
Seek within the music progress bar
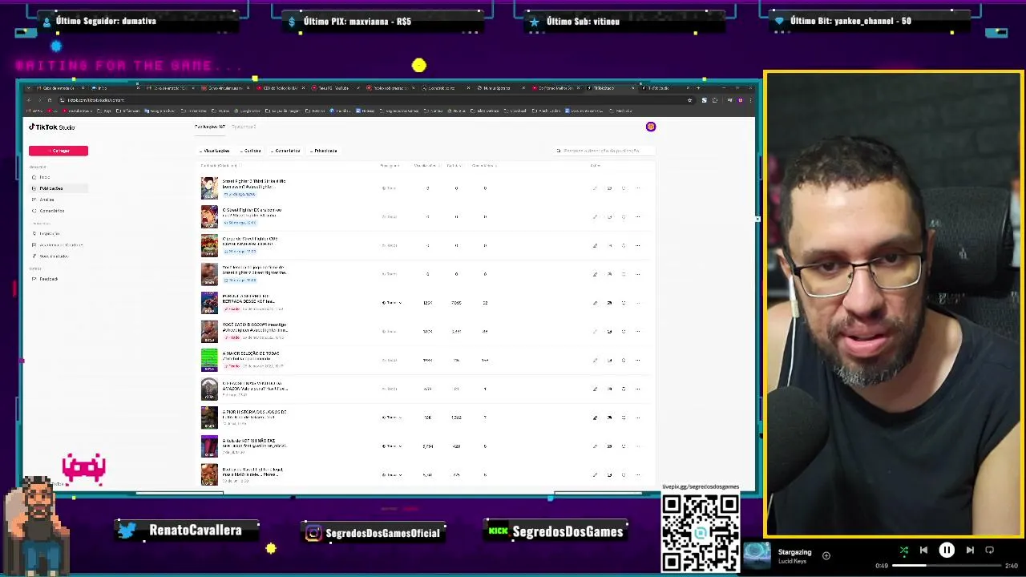946,566
